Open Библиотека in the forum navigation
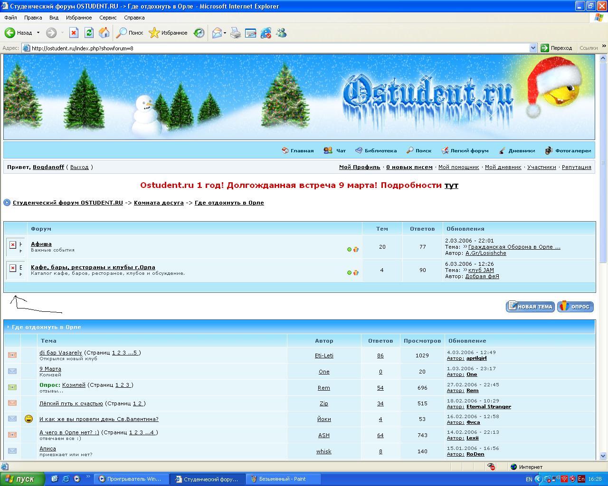Image resolution: width=608 pixels, height=486 pixels. coord(376,150)
